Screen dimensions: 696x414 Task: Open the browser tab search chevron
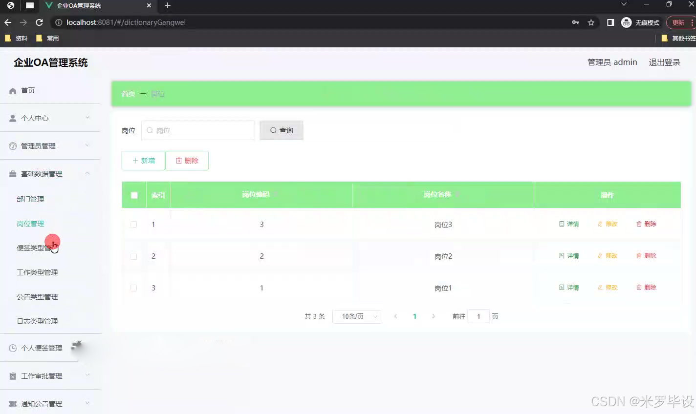(624, 4)
